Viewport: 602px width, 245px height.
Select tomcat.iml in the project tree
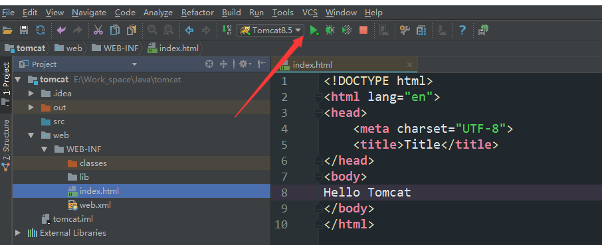(67, 219)
